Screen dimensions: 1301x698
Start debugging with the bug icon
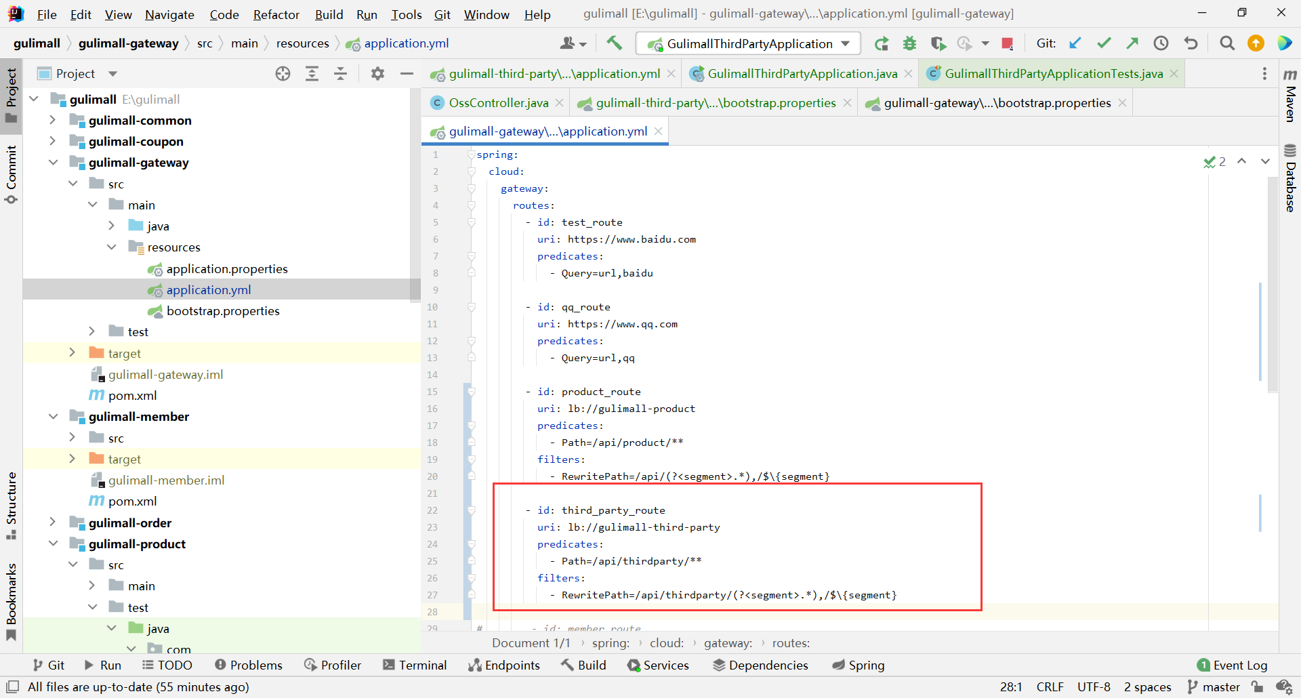click(x=909, y=43)
